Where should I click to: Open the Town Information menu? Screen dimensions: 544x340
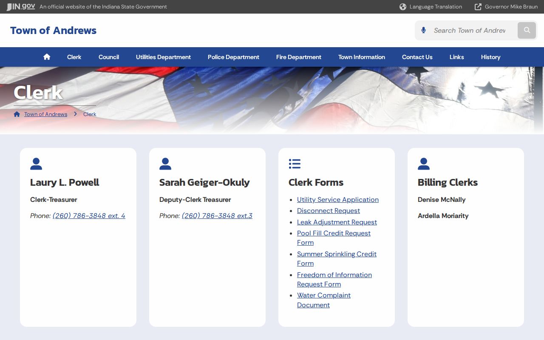click(362, 57)
